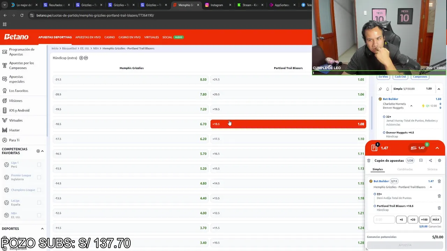Switch to AppSorteos browser tab

[282, 5]
